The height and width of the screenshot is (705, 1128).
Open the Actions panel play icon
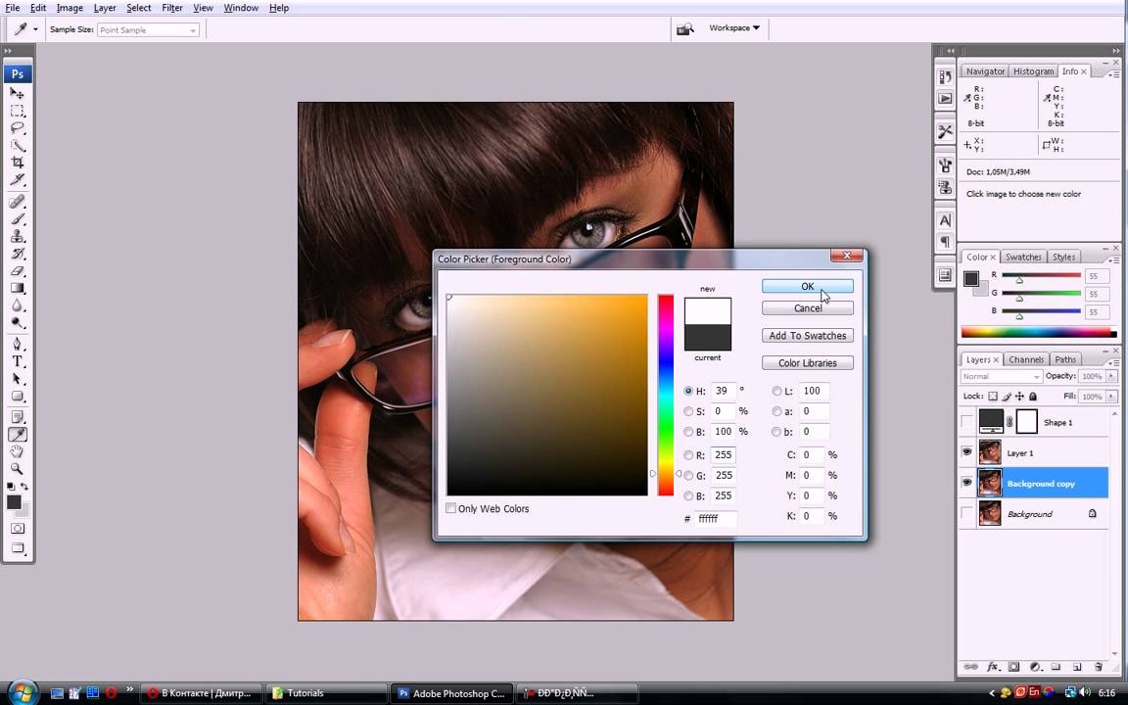pos(945,99)
